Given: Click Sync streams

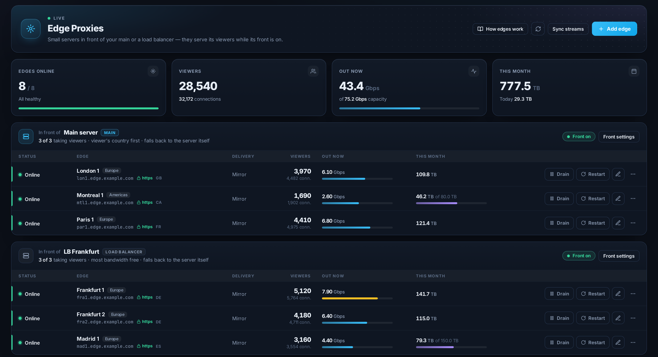Looking at the screenshot, I should [x=568, y=29].
